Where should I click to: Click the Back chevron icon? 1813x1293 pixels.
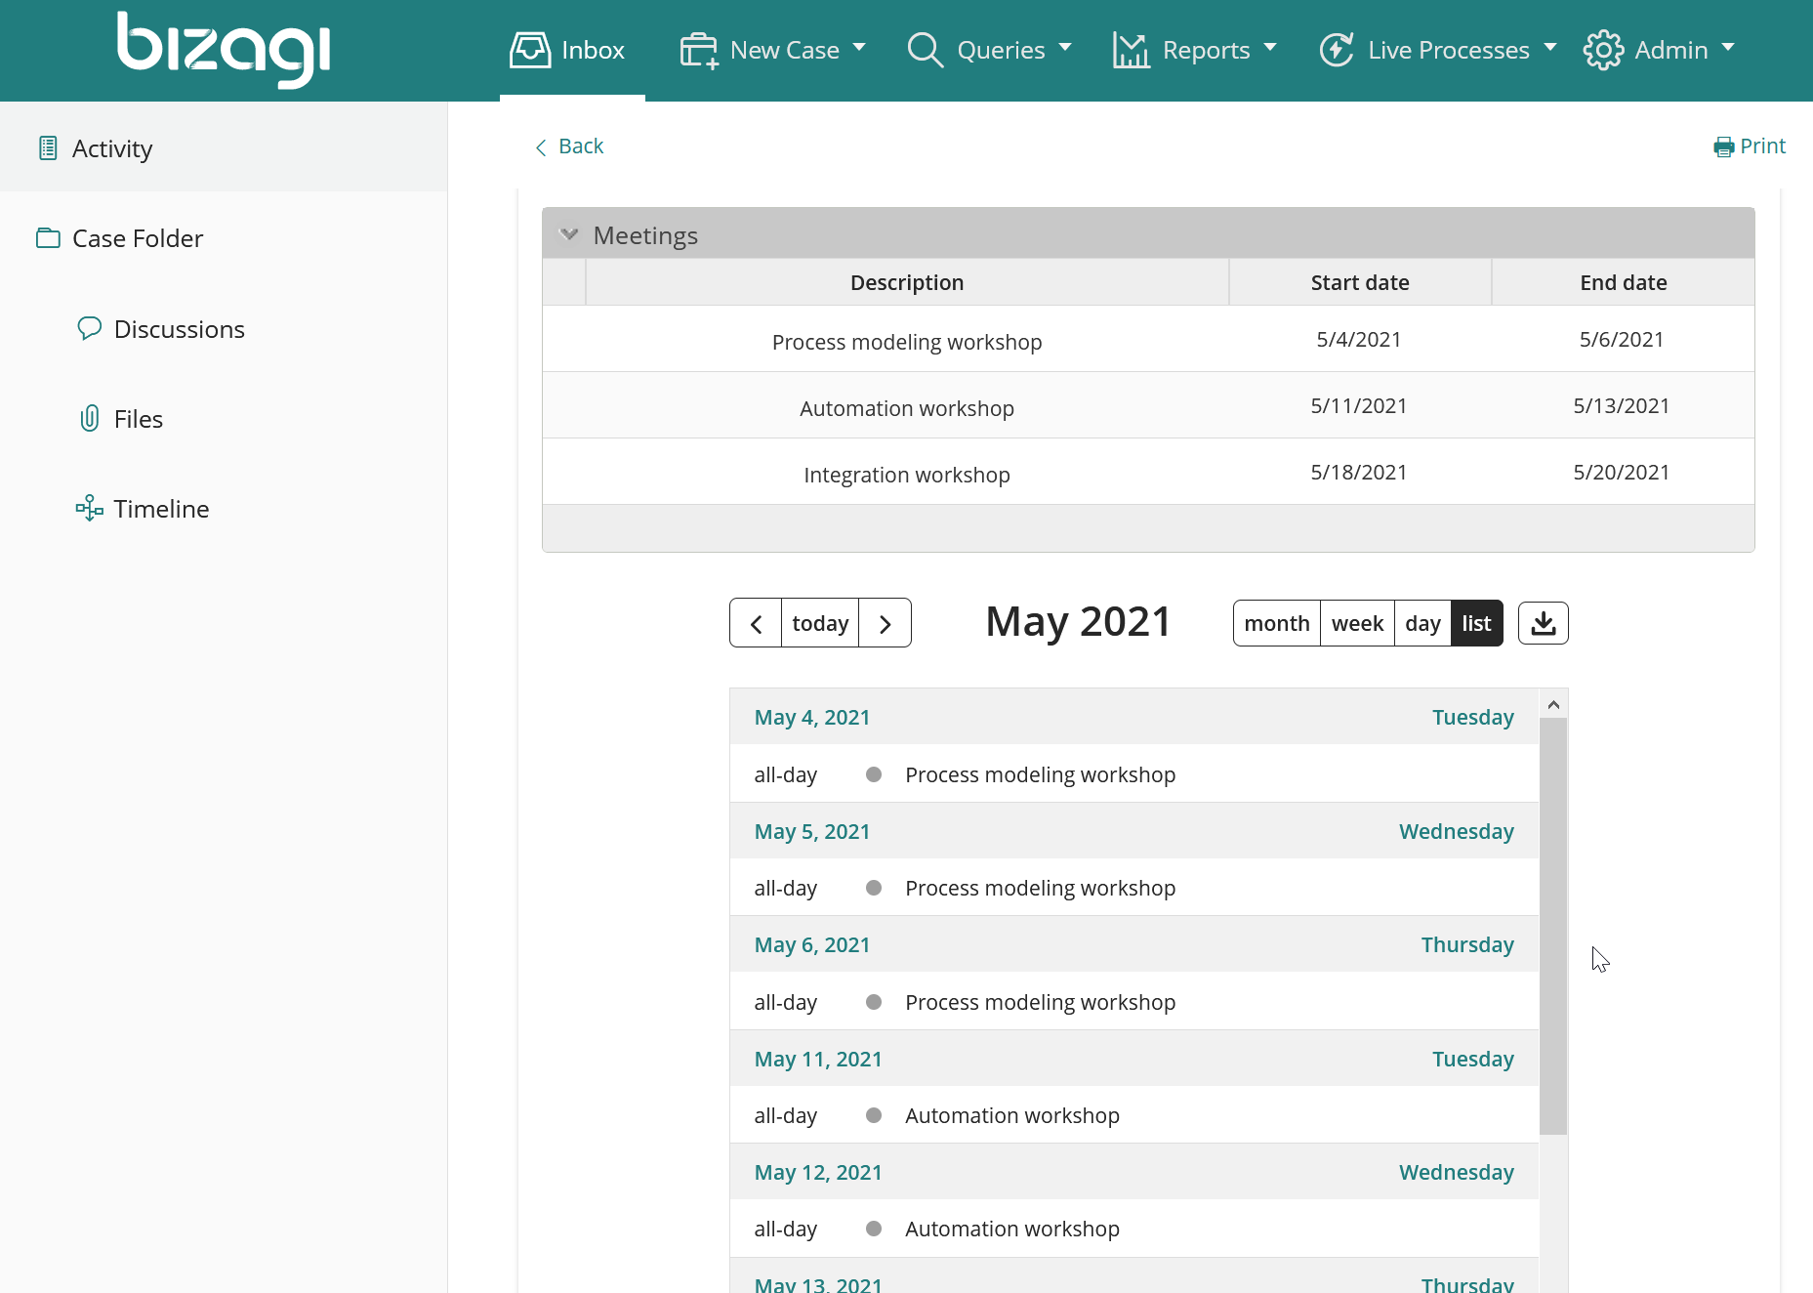point(541,147)
